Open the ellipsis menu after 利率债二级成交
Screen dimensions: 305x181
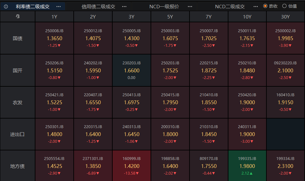(x=58, y=6)
